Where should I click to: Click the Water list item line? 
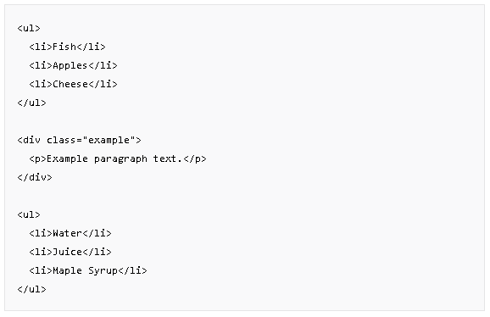[x=70, y=233]
